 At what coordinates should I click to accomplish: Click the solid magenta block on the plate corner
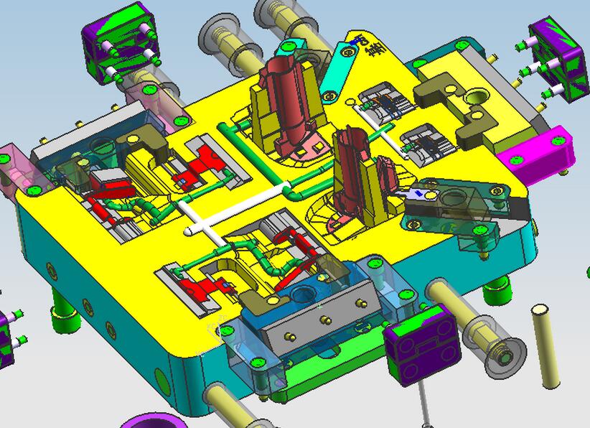536,154
